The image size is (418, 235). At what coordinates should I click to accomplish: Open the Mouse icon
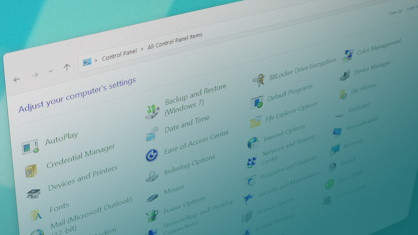[x=152, y=197]
